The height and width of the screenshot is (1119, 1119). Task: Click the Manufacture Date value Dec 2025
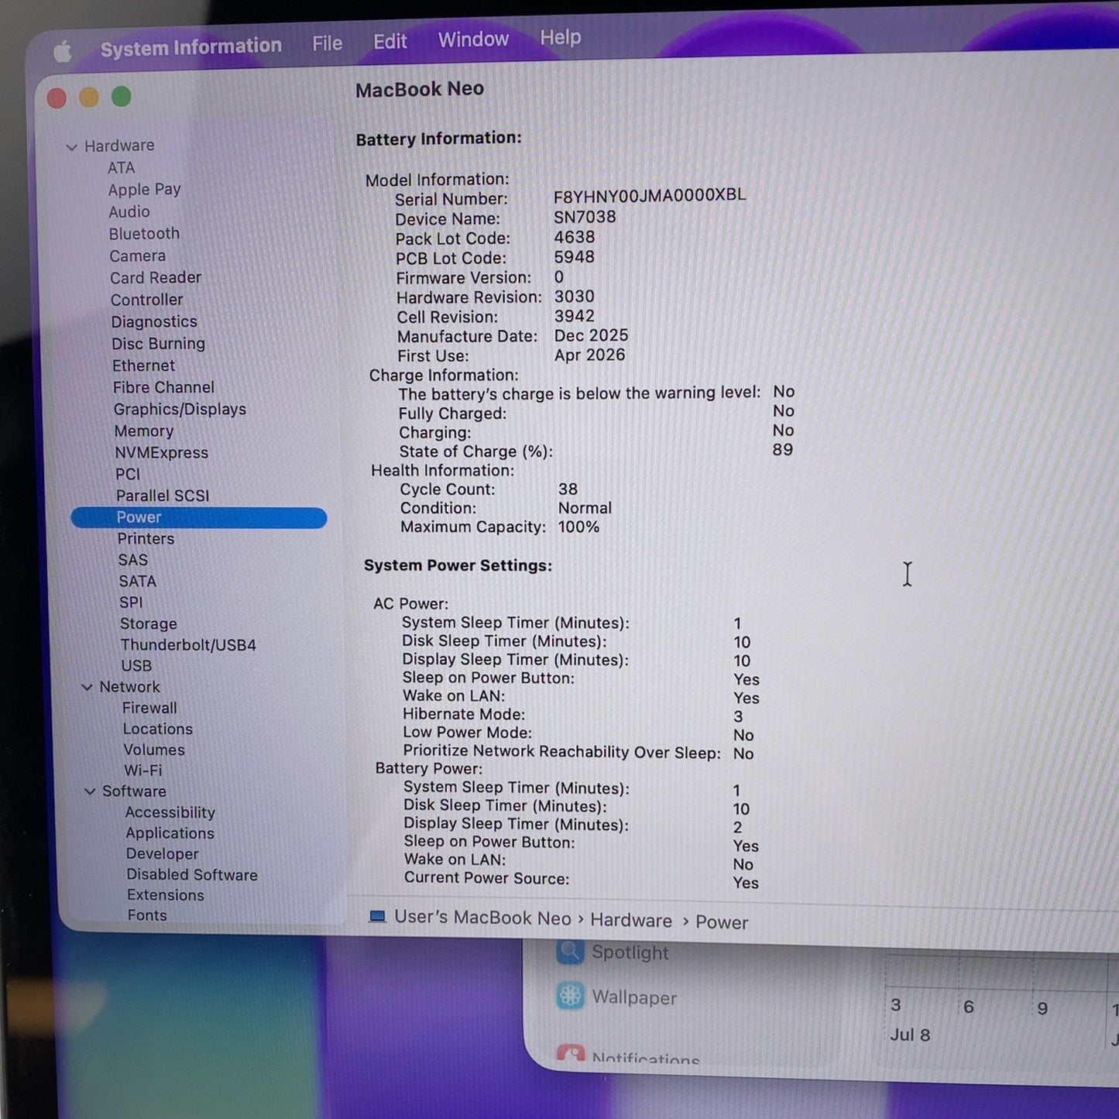tap(591, 335)
